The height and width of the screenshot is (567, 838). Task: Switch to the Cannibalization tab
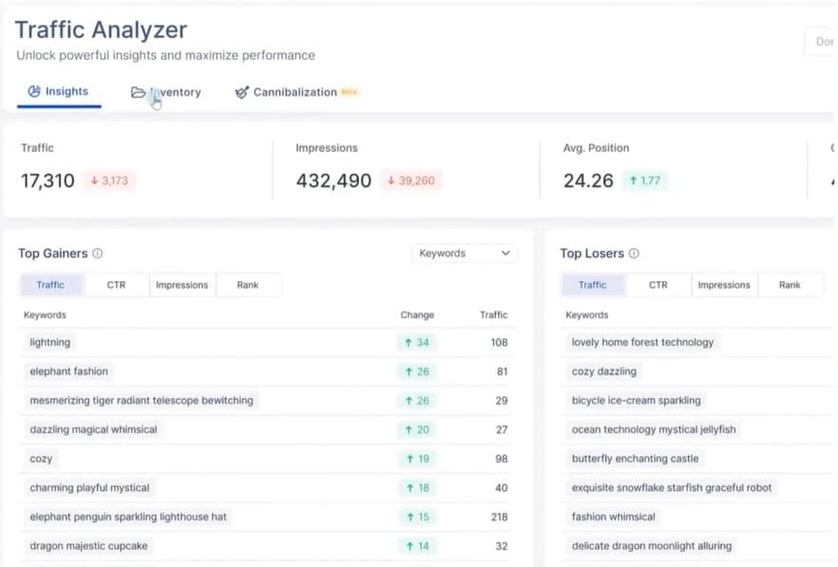295,92
